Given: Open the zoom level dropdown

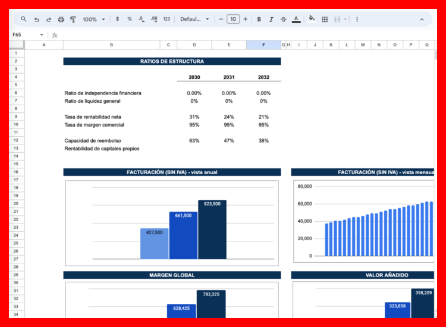Looking at the screenshot, I should tap(93, 20).
